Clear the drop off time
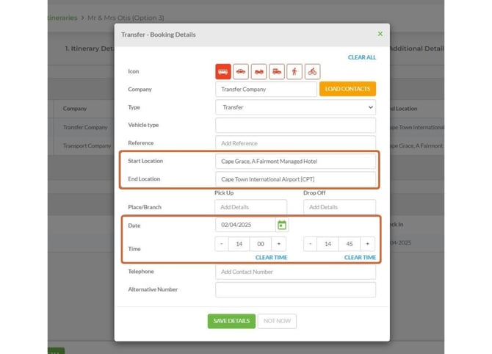 click(x=360, y=257)
